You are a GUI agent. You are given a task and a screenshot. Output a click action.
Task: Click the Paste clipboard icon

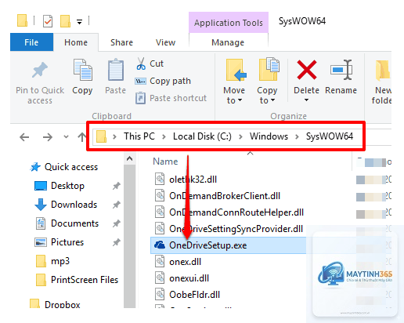[116, 70]
